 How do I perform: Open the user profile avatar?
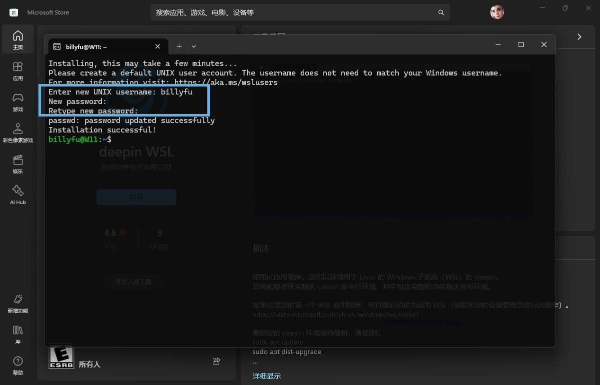pos(497,12)
